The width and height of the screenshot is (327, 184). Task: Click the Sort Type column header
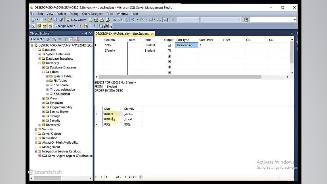[x=183, y=40]
